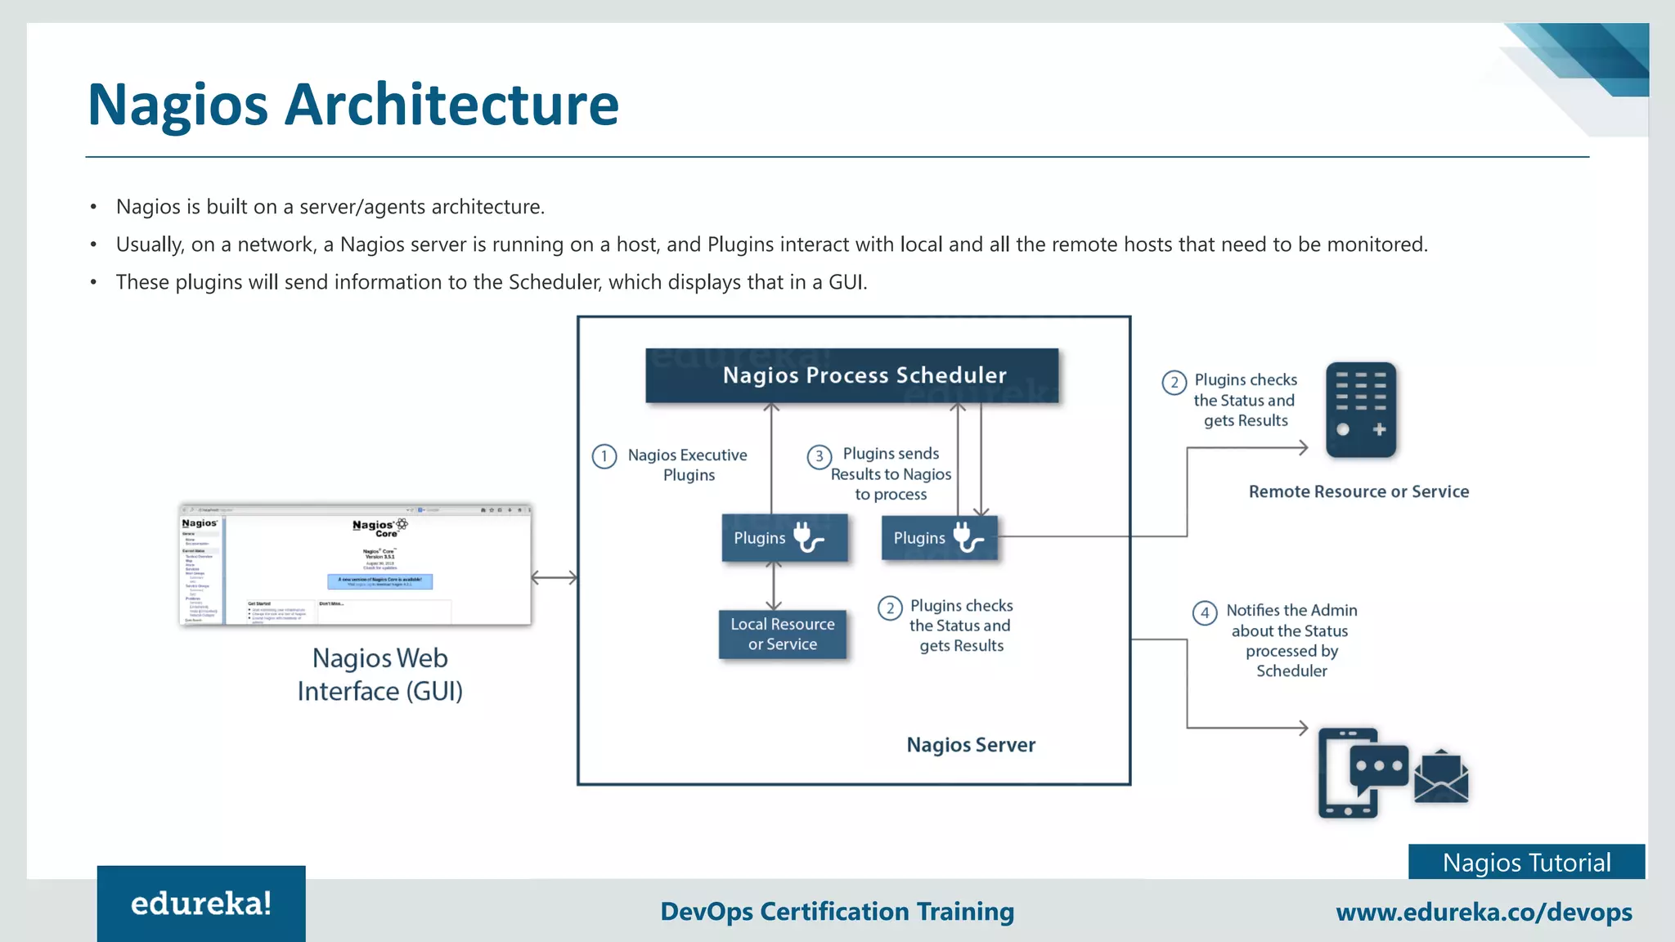This screenshot has height=942, width=1675.
Task: Click the remote server device icon
Action: [1360, 410]
